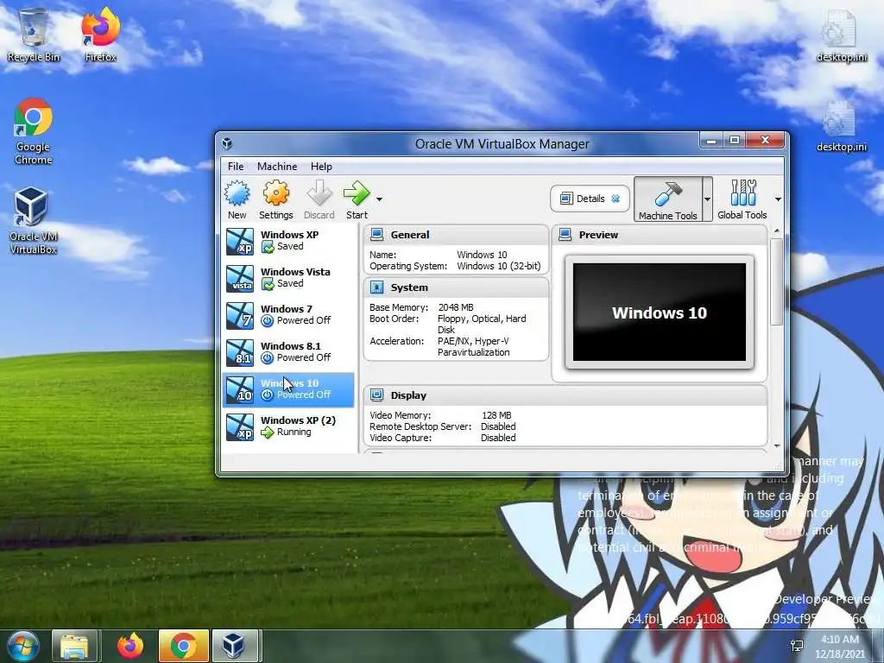This screenshot has height=663, width=884.
Task: Open the Help menu
Action: [321, 167]
